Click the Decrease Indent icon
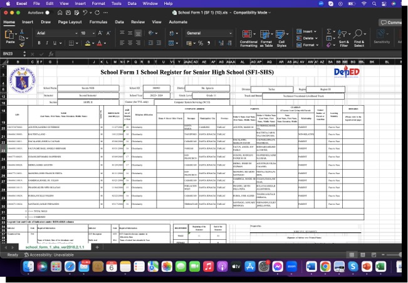This screenshot has height=283, width=408. click(150, 43)
